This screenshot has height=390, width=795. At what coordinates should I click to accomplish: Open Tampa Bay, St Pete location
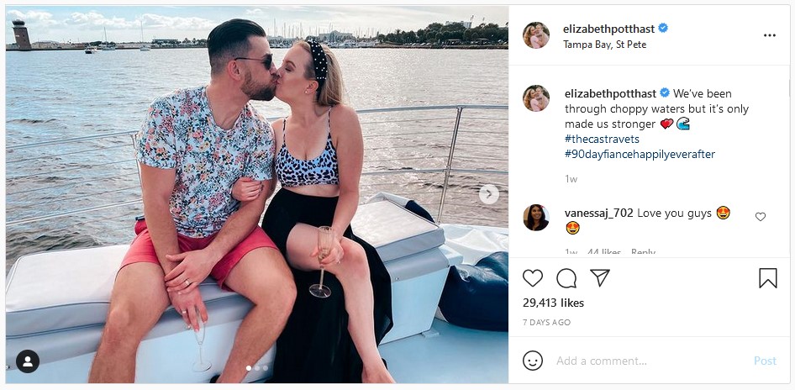pos(604,45)
